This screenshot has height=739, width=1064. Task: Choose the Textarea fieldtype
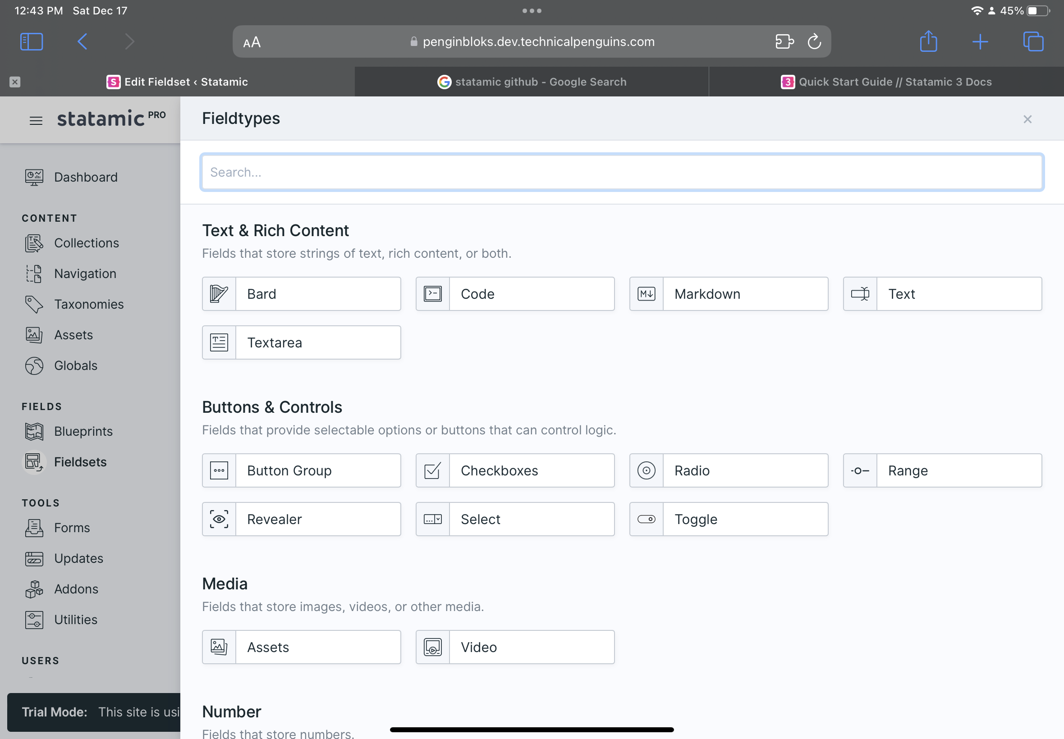pos(302,342)
